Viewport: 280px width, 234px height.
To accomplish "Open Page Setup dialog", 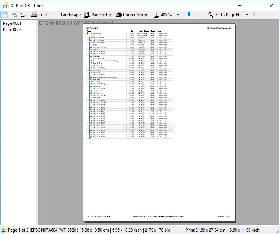I will click(x=98, y=15).
